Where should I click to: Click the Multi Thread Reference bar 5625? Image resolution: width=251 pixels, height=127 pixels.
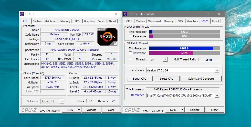coord(184,53)
